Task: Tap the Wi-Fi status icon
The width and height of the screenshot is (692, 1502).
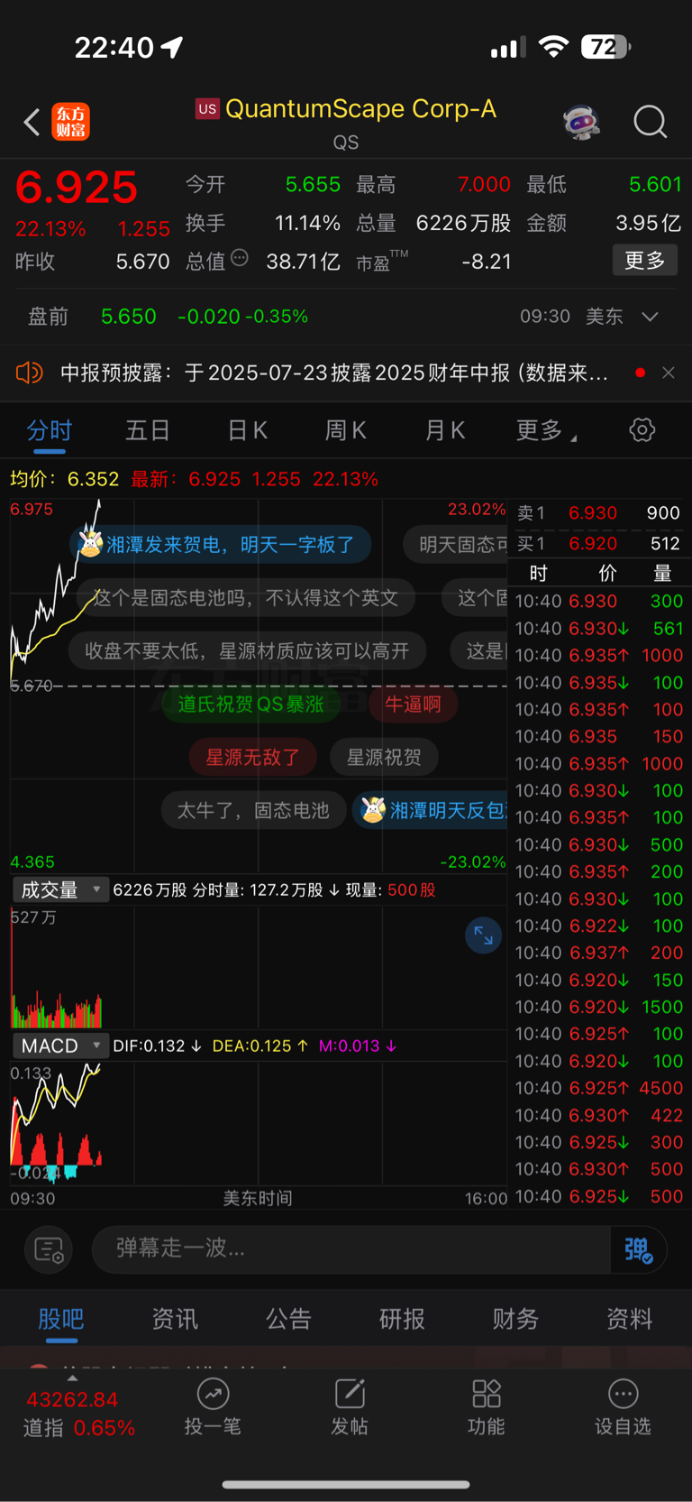Action: click(553, 47)
